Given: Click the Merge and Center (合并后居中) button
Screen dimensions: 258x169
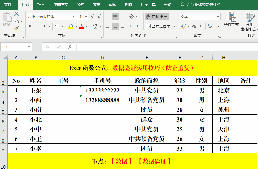Looking at the screenshot, I should (x=158, y=26).
